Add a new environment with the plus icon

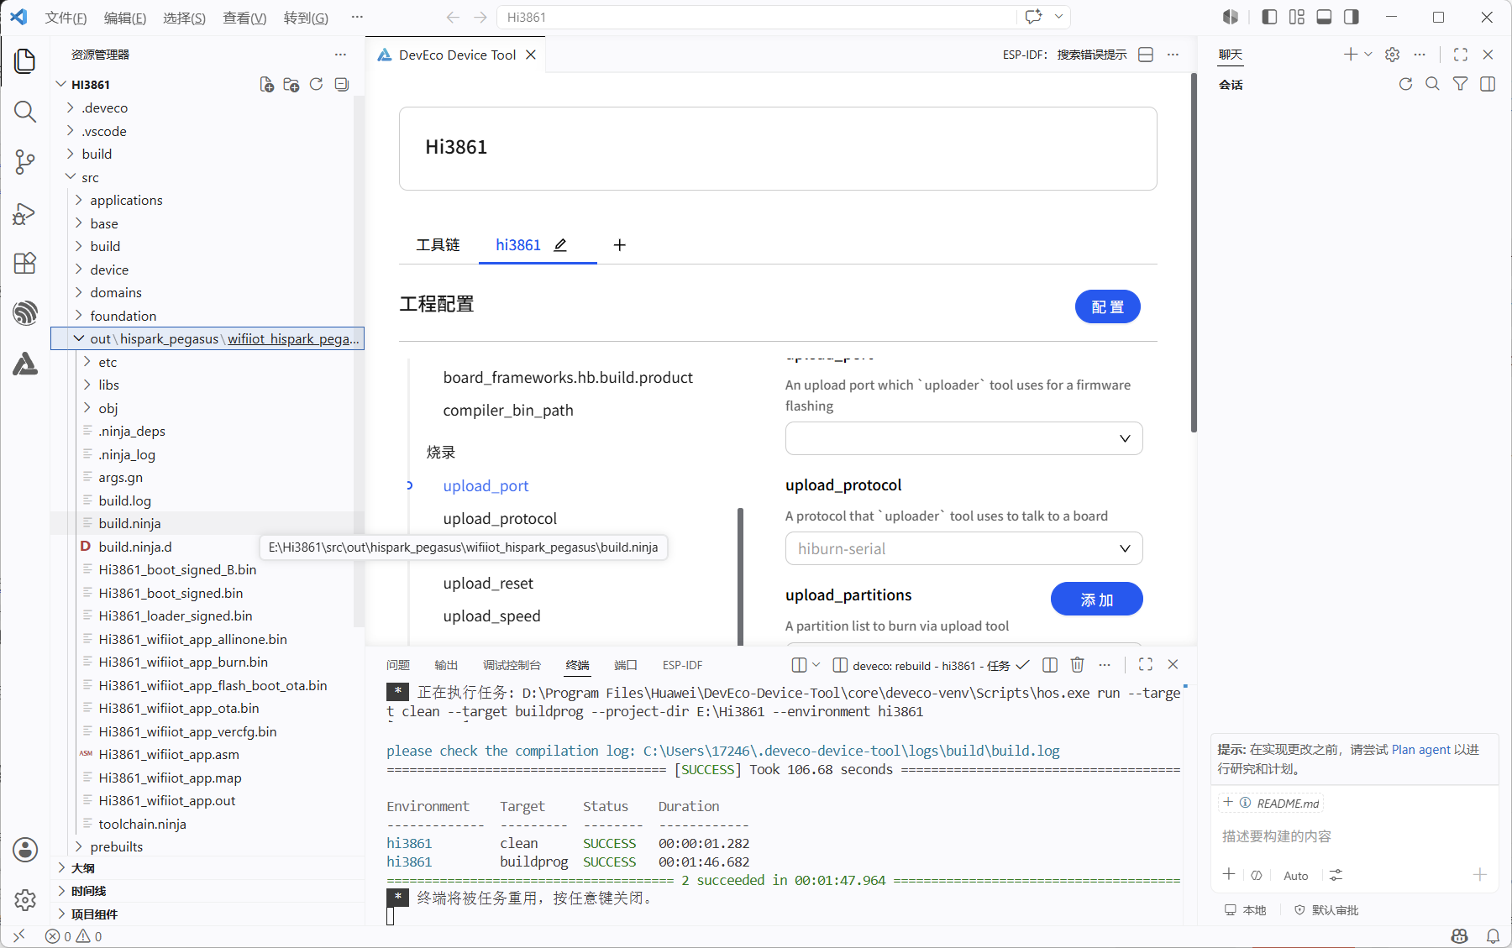620,245
